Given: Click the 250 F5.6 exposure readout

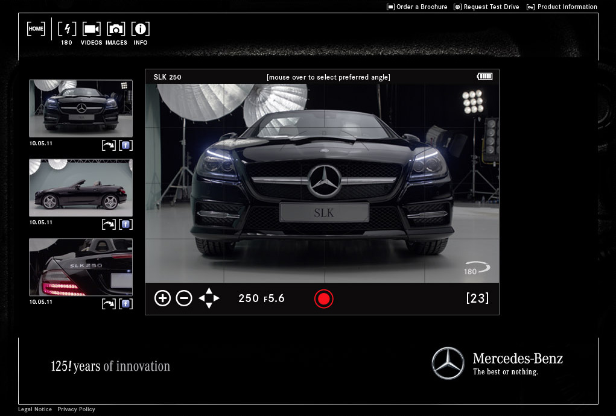Looking at the screenshot, I should [261, 298].
